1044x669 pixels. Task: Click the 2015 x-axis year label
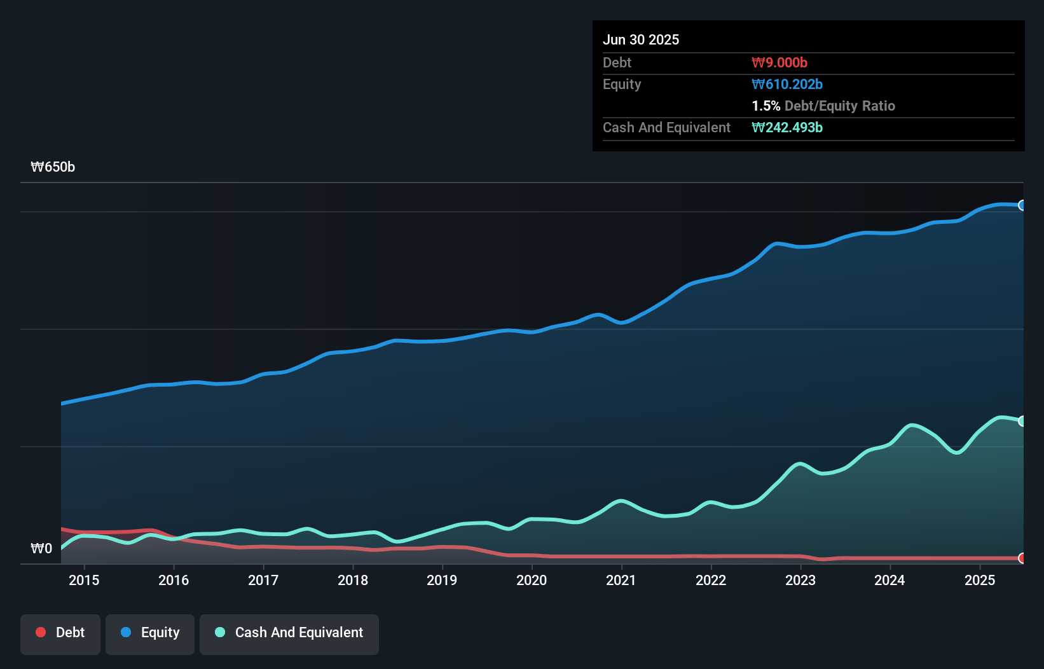[84, 580]
